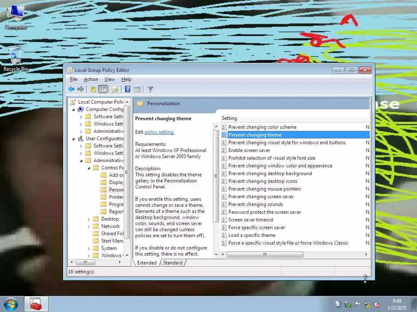
Task: Click the tree pane vertical scrollbar thumb
Action: (x=127, y=172)
